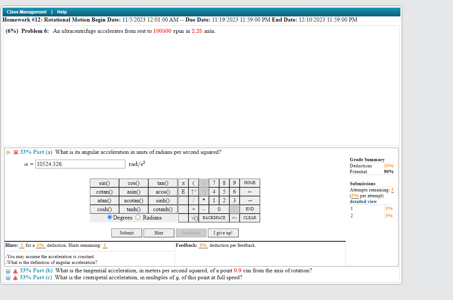Click the Hint button
This screenshot has height=300, width=453.
pos(159,233)
